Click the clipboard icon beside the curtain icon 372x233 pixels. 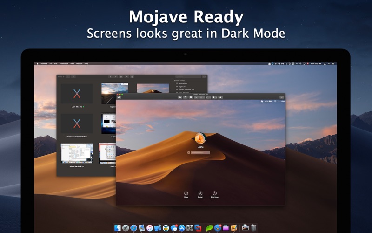click(191, 97)
